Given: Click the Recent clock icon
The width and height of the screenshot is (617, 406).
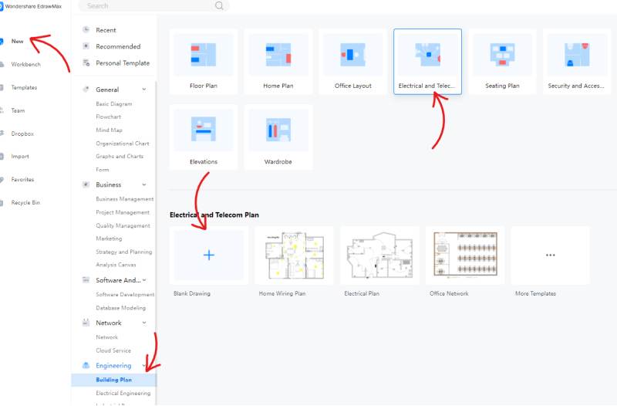Looking at the screenshot, I should pos(86,29).
